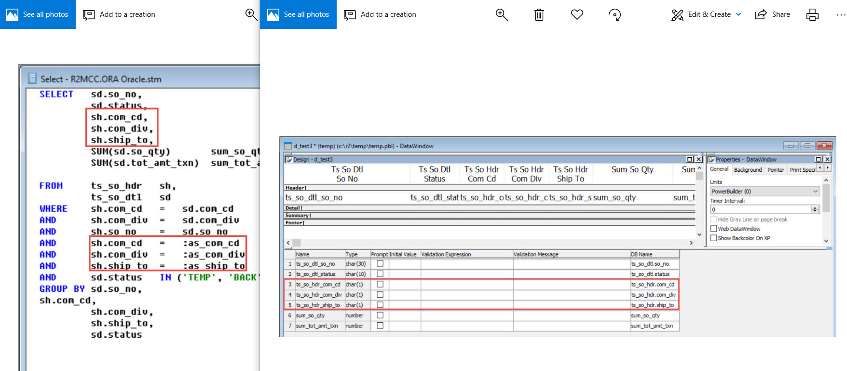Open the Units PowerBuilder dropdown
847x371 pixels.
[x=765, y=192]
